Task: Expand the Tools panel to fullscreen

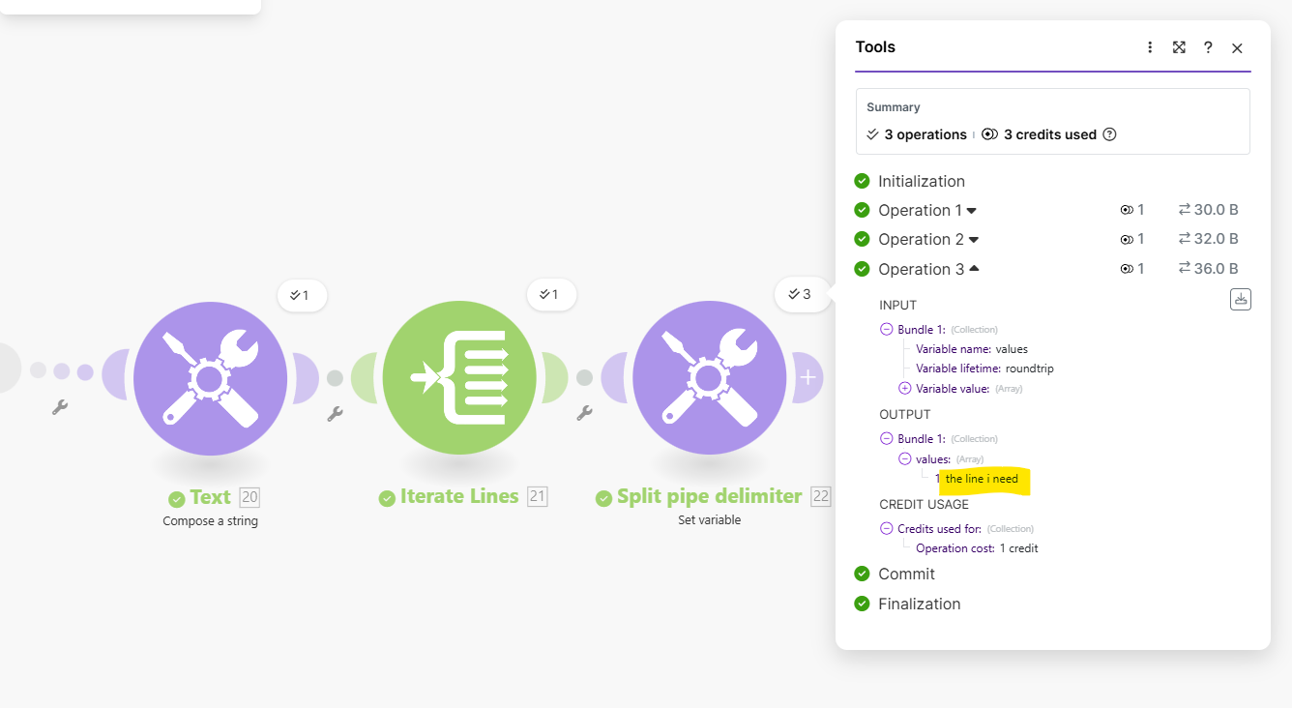Action: coord(1179,47)
